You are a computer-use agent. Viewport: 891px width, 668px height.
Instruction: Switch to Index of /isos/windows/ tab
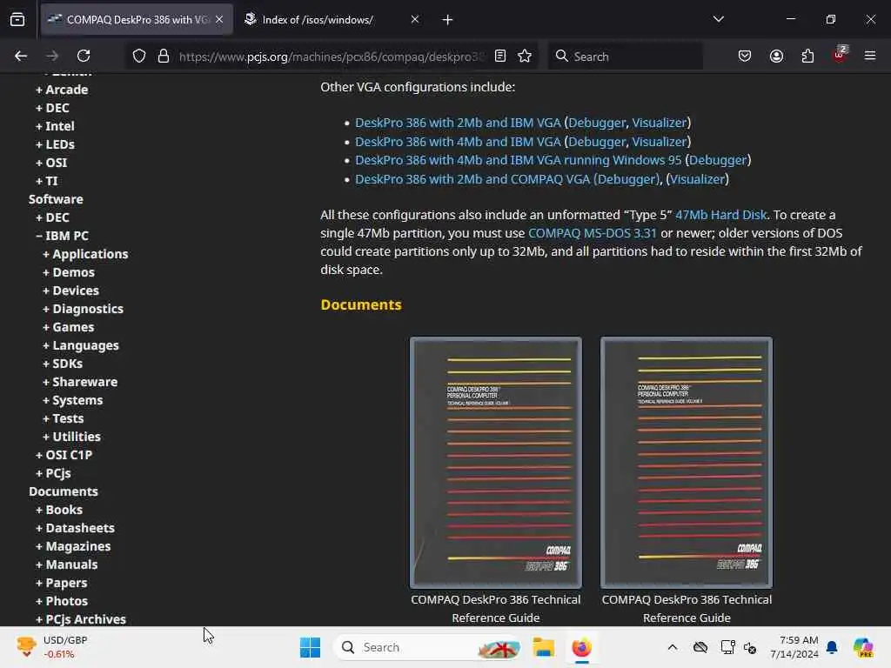click(x=332, y=20)
